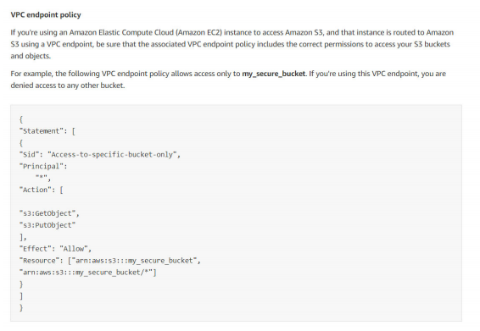Image resolution: width=480 pixels, height=331 pixels.
Task: Click the VPC endpoint policy heading
Action: [x=46, y=14]
